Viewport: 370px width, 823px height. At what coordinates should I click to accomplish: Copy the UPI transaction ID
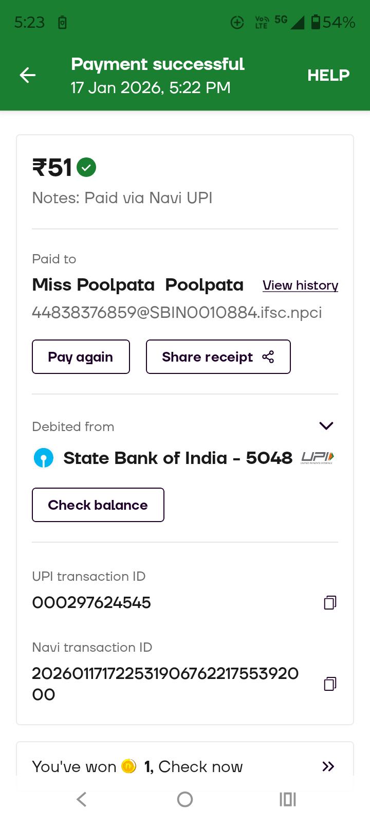[x=330, y=602]
